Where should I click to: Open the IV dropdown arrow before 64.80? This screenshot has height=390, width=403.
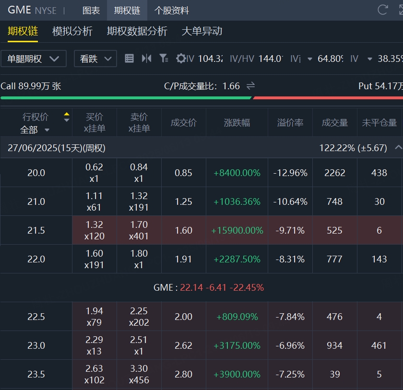[x=310, y=59]
